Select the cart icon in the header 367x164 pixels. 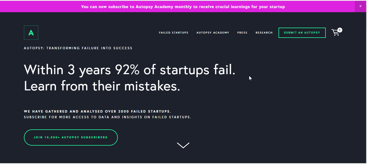(x=336, y=32)
